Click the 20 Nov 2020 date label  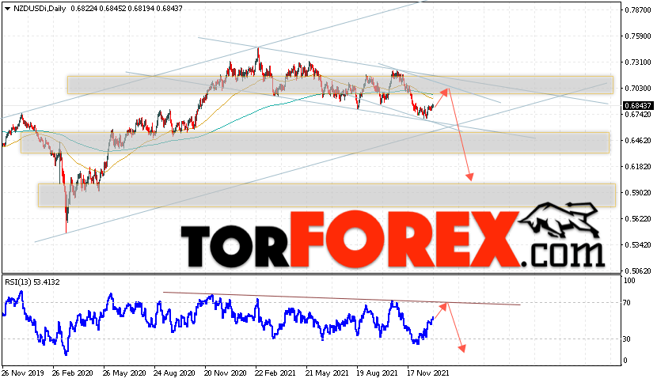[225, 373]
